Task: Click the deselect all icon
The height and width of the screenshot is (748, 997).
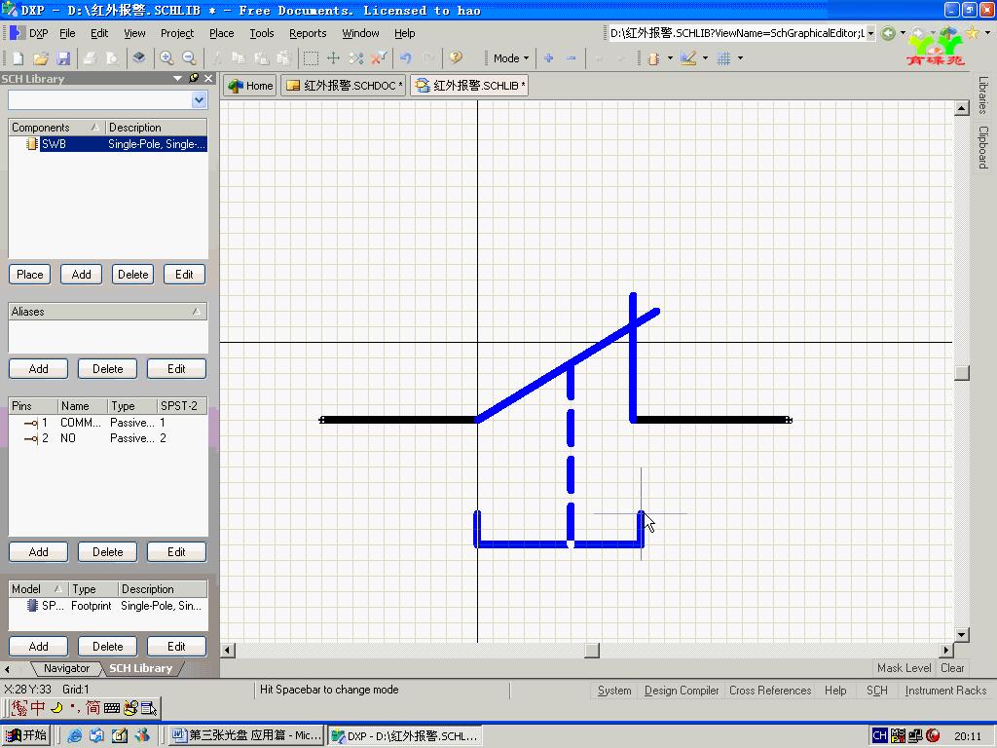Action: point(356,58)
